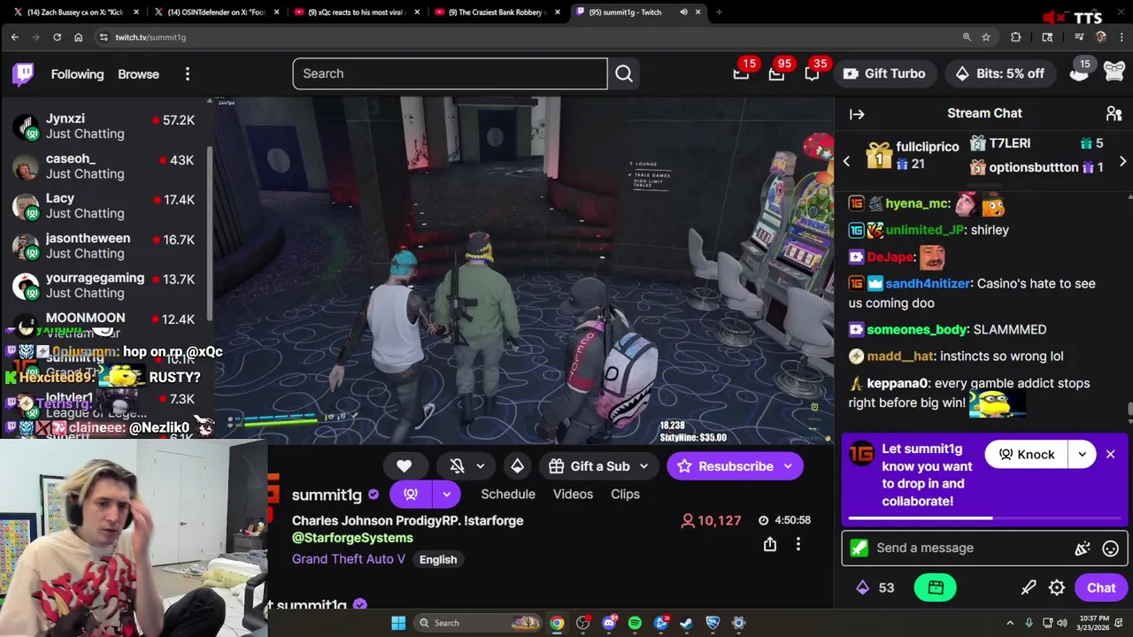Open the Whispers inbox icon with 95 badge
Image resolution: width=1133 pixels, height=637 pixels.
click(x=776, y=73)
